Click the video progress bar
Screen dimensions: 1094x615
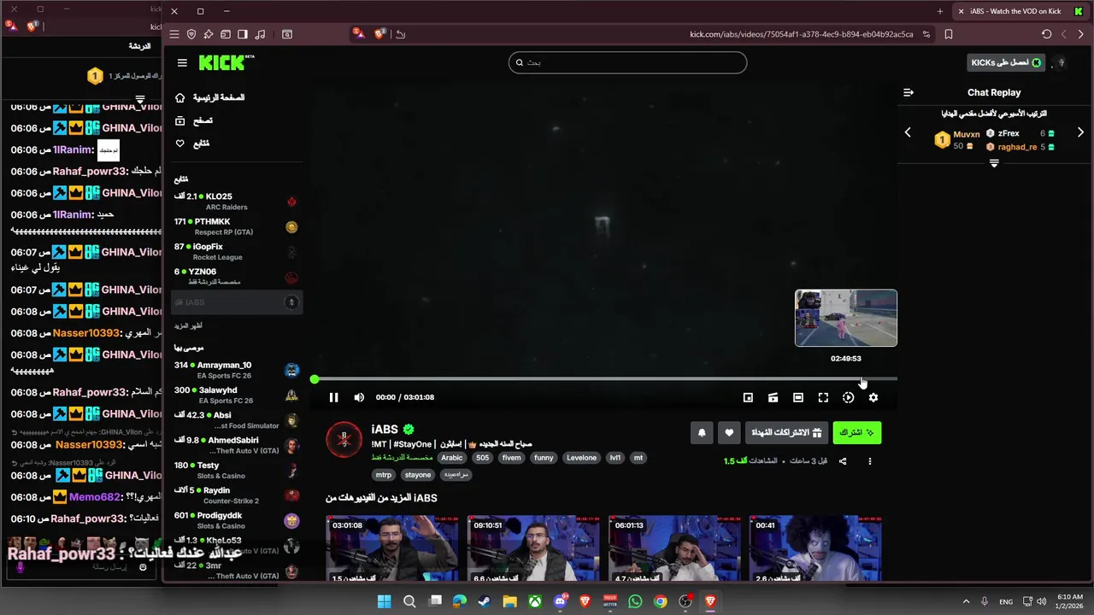[x=605, y=379]
